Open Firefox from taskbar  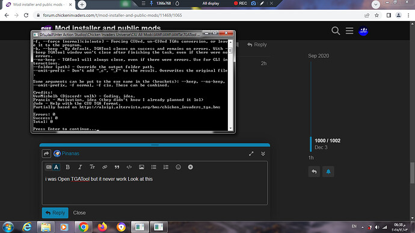[102, 227]
